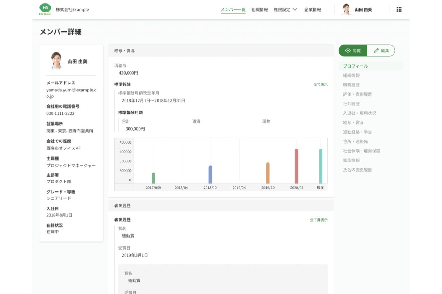The width and height of the screenshot is (442, 294).
Task: Open the 権限設定 menu
Action: click(x=282, y=9)
